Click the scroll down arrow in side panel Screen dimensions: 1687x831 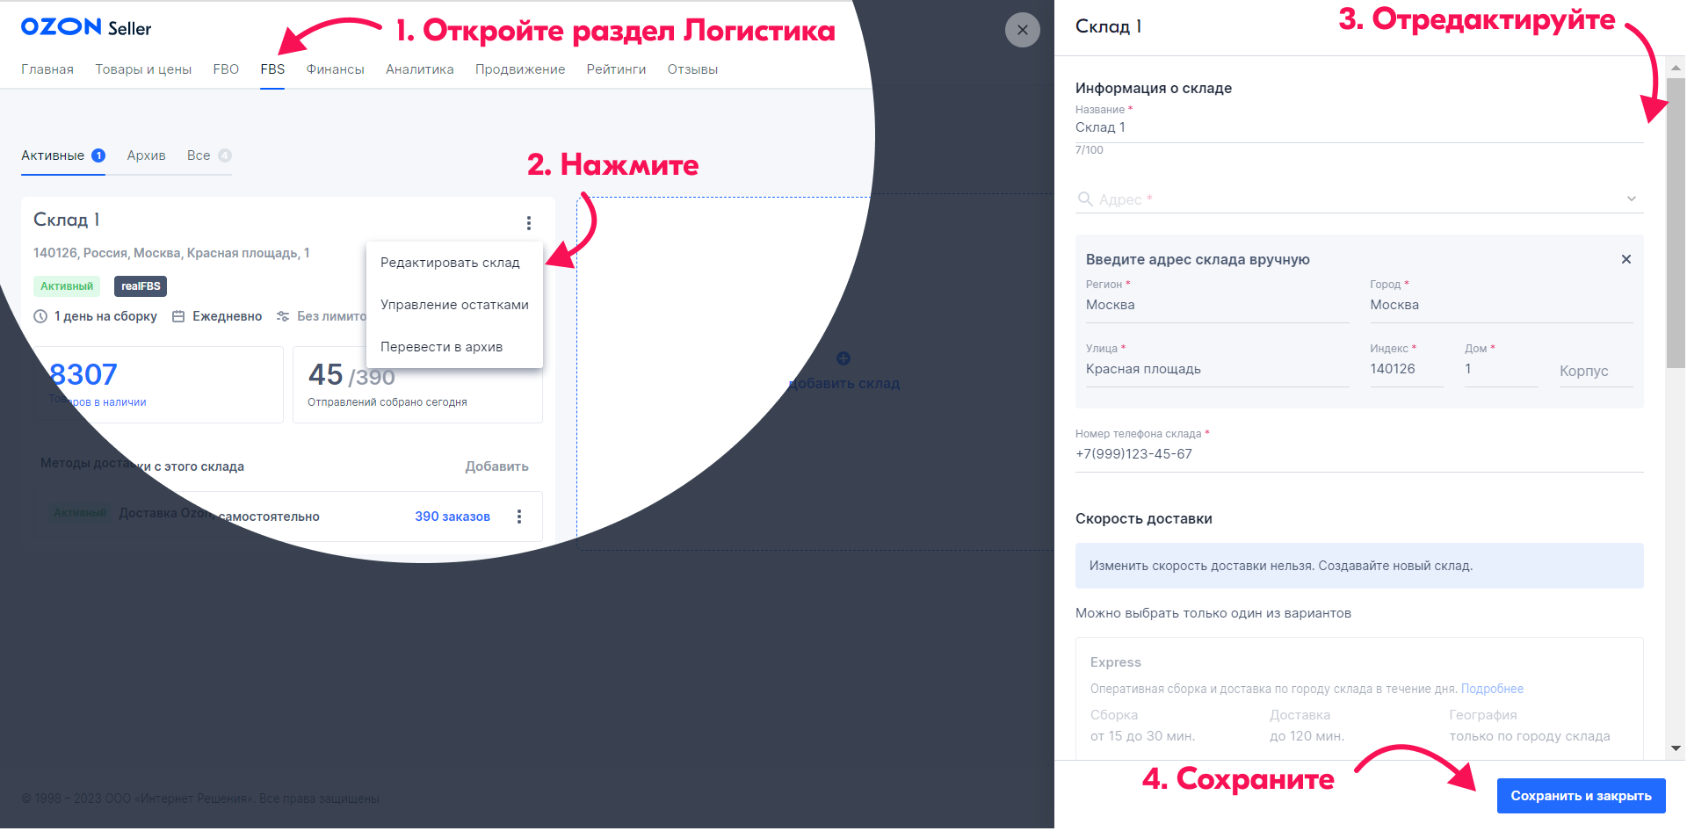(1676, 748)
